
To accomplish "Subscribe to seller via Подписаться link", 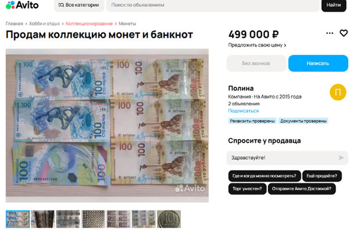I will tap(243, 111).
